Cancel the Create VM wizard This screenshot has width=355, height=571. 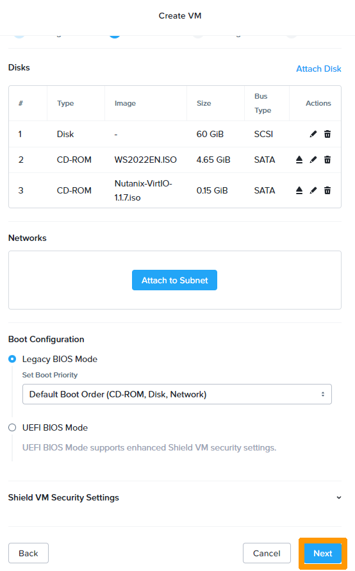tap(267, 553)
